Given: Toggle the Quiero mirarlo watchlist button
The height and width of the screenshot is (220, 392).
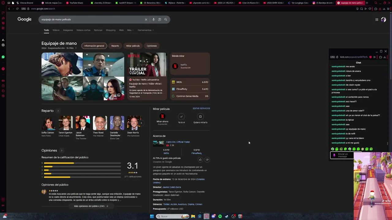Looking at the screenshot, I should (x=200, y=116).
